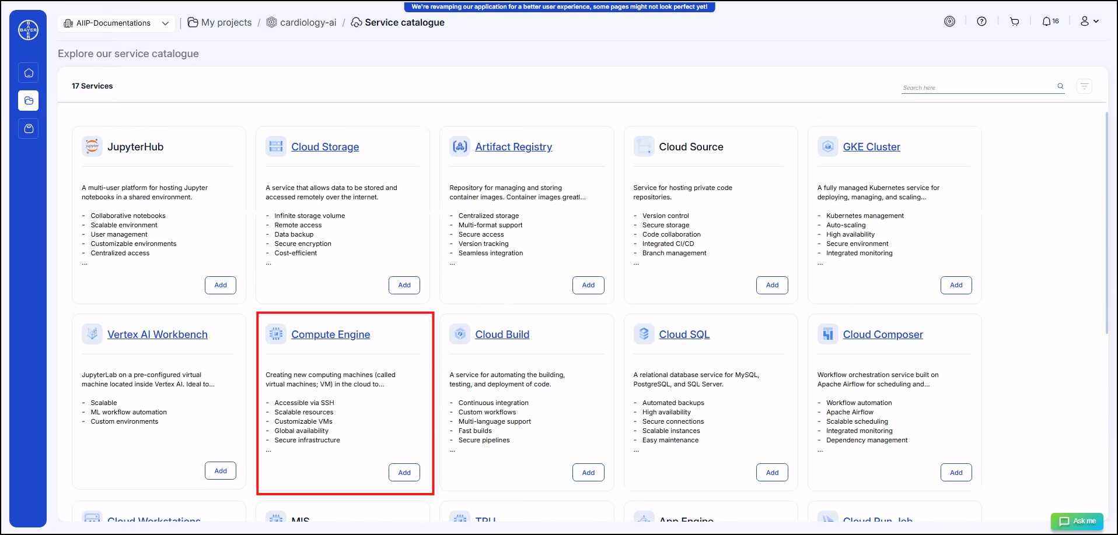Open the help question mark icon

coord(982,22)
